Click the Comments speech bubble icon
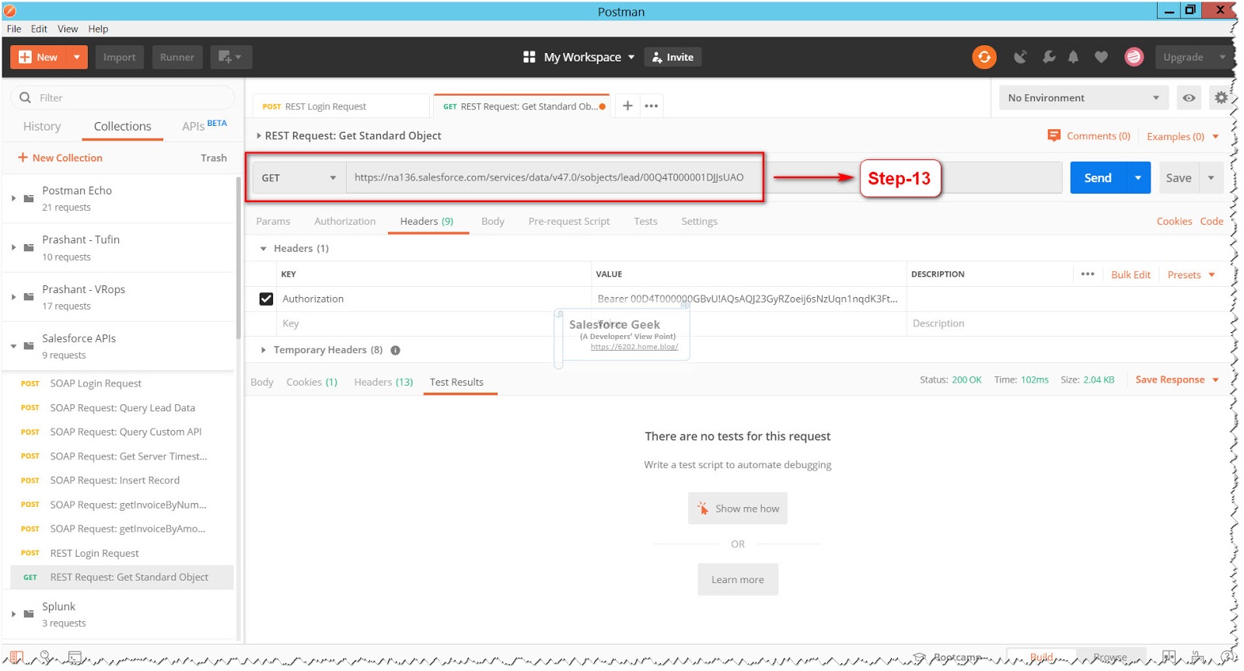Screen dimensions: 1244x671 1054,135
